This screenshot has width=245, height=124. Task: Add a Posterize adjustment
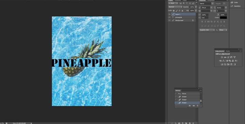click(225, 64)
